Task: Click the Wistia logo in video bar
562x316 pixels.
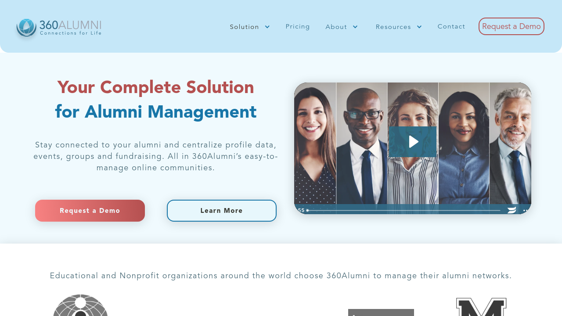Action: click(512, 210)
